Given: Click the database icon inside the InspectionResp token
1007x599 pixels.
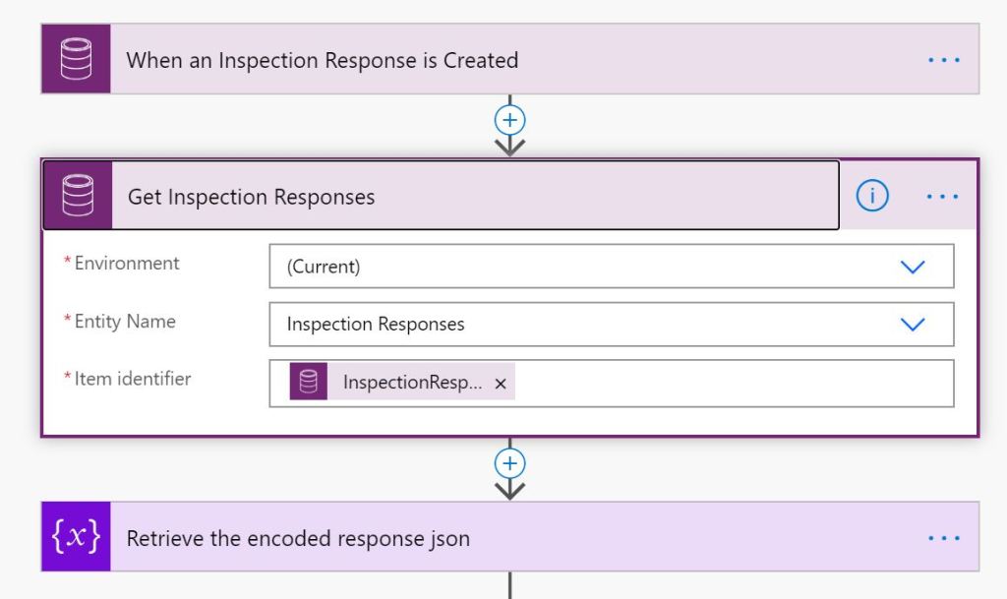Looking at the screenshot, I should tap(309, 383).
